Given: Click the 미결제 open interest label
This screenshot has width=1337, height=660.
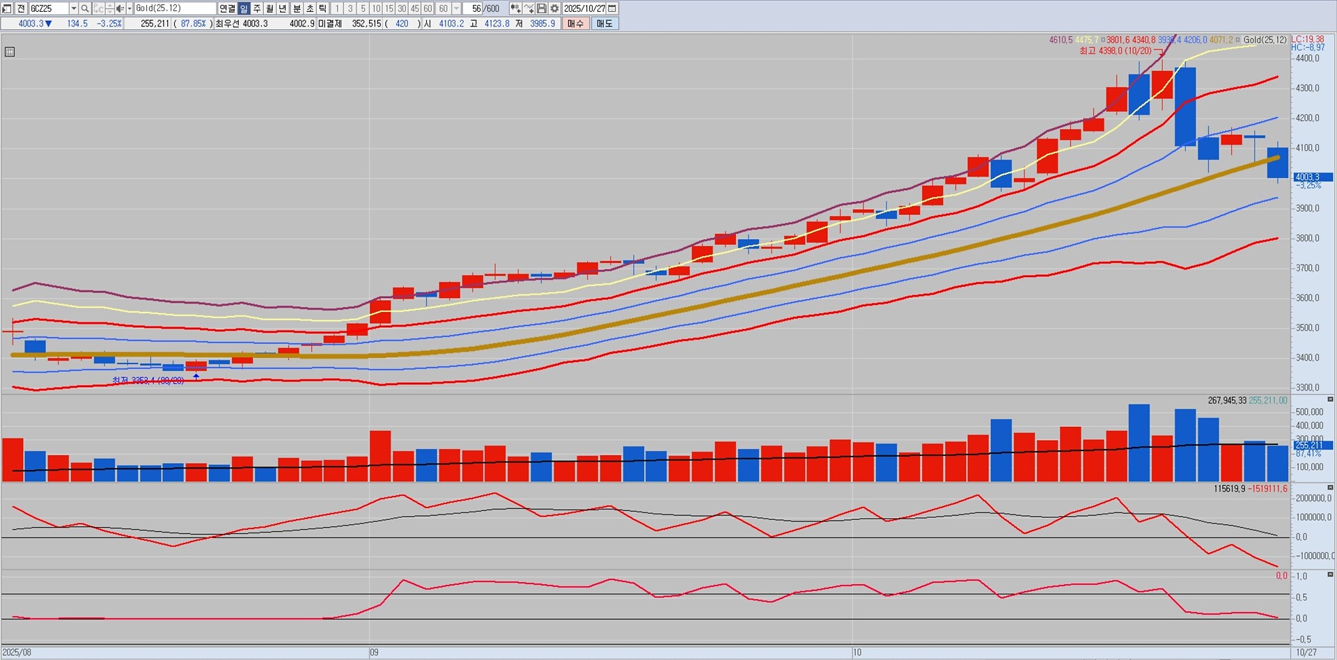Looking at the screenshot, I should click(329, 24).
